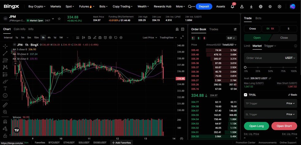Add JPM to favorites with star icon
The image size is (301, 145).
tap(59, 19)
